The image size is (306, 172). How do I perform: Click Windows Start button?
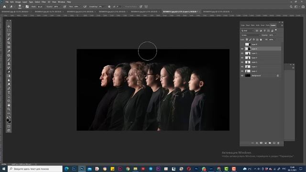pyautogui.click(x=4, y=169)
